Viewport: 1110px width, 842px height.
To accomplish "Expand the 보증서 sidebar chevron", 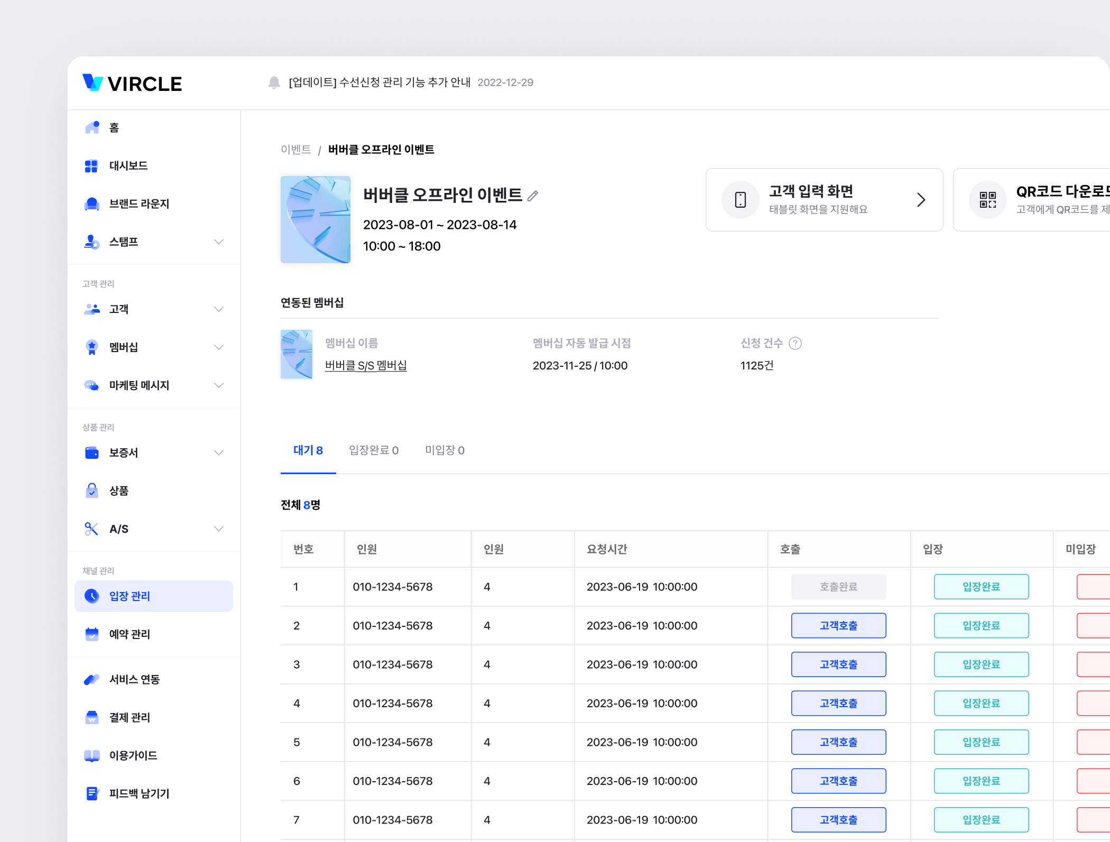I will [x=219, y=453].
